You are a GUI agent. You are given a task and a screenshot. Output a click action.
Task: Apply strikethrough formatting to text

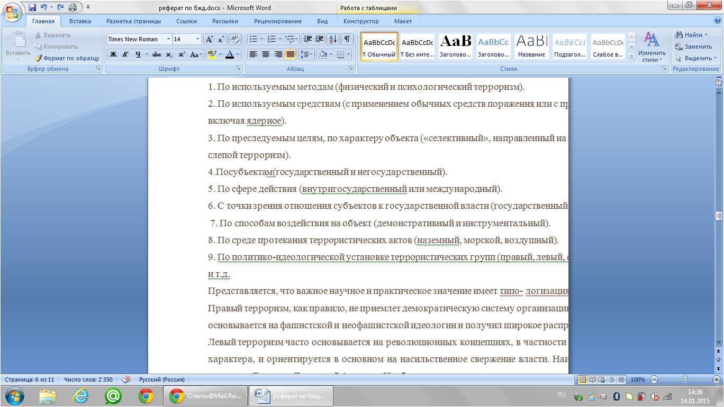pyautogui.click(x=156, y=54)
